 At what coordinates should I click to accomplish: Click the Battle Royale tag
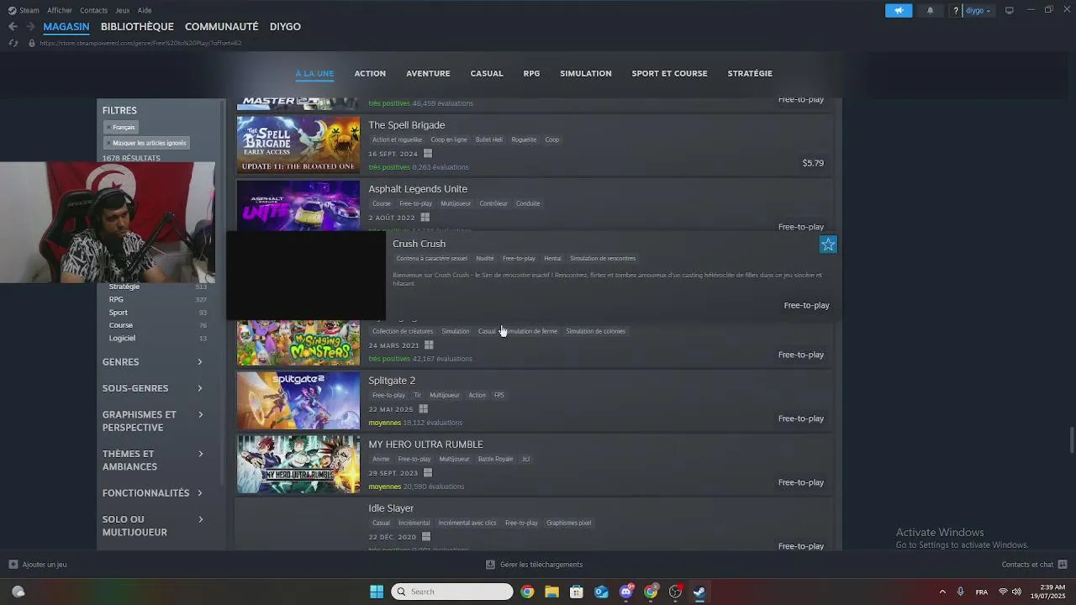coord(495,459)
